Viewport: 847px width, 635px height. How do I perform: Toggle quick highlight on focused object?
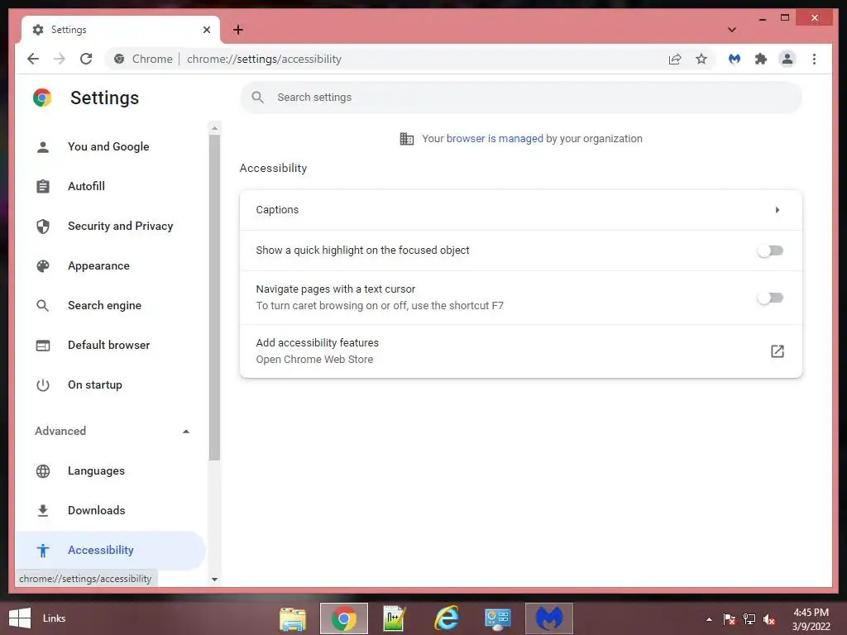pos(770,251)
